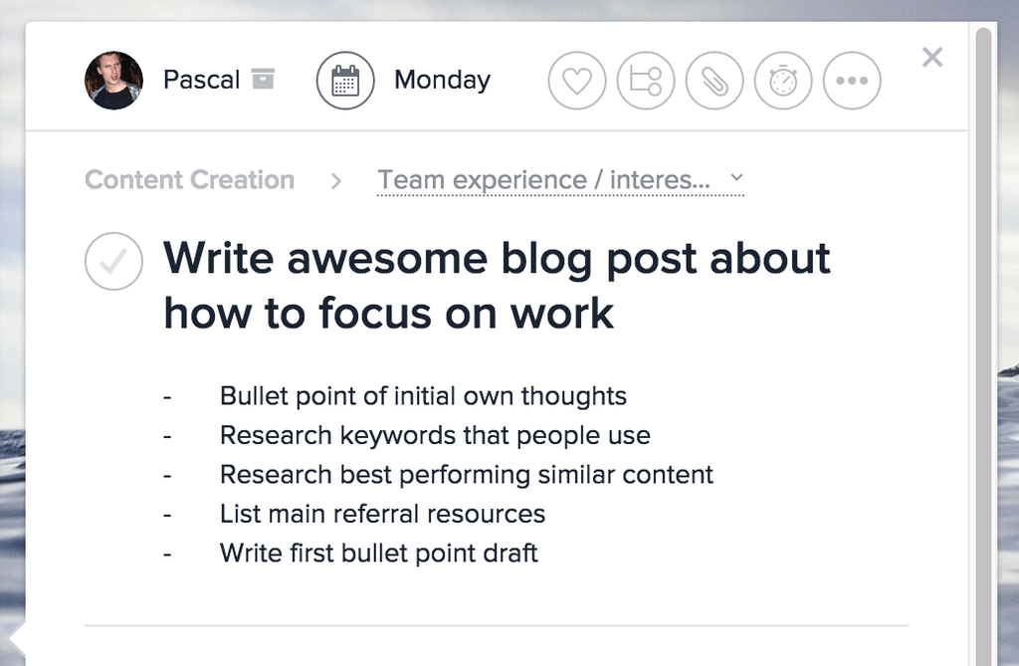Viewport: 1019px width, 666px height.
Task: Click the heart icon to like task
Action: click(x=577, y=80)
